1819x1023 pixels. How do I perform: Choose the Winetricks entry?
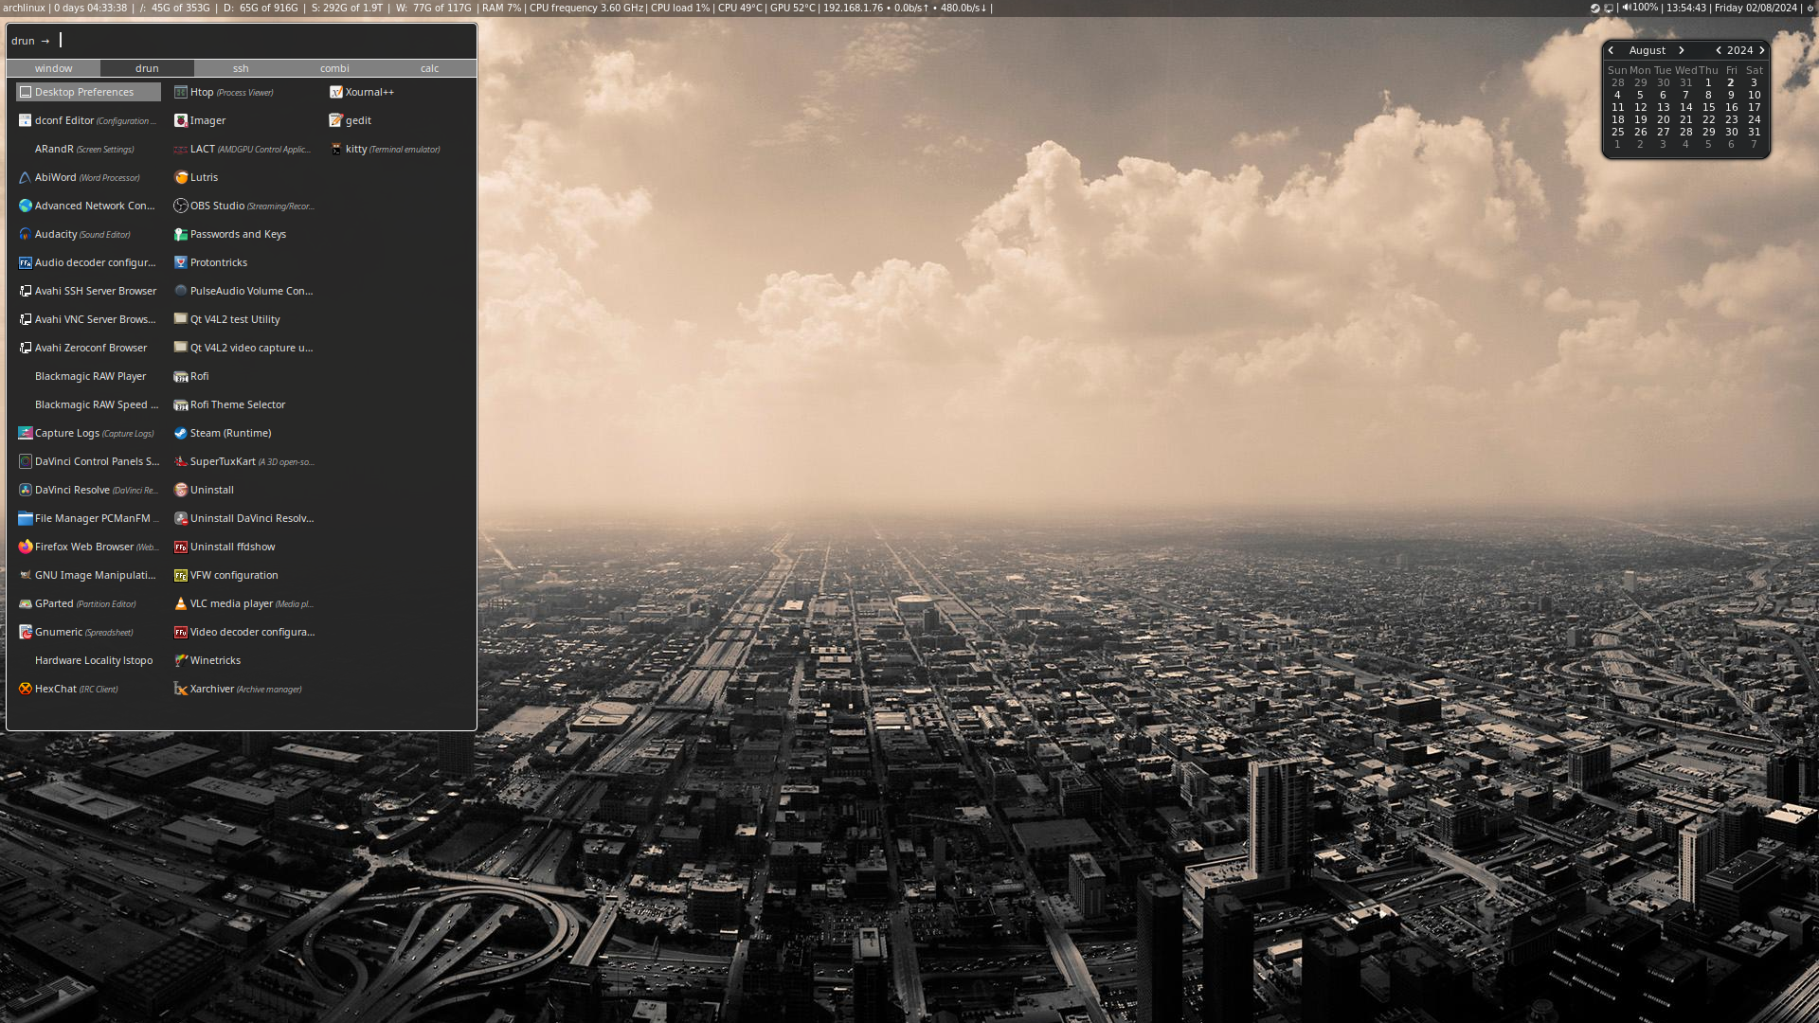213,660
